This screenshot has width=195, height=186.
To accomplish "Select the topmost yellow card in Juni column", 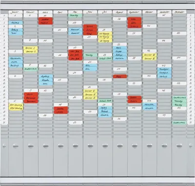I will (x=90, y=91).
